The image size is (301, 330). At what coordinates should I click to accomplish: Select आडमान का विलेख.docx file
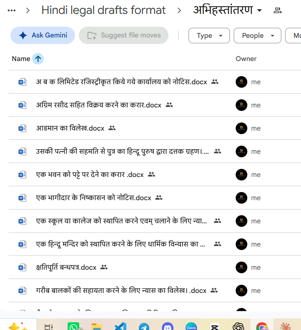point(70,128)
